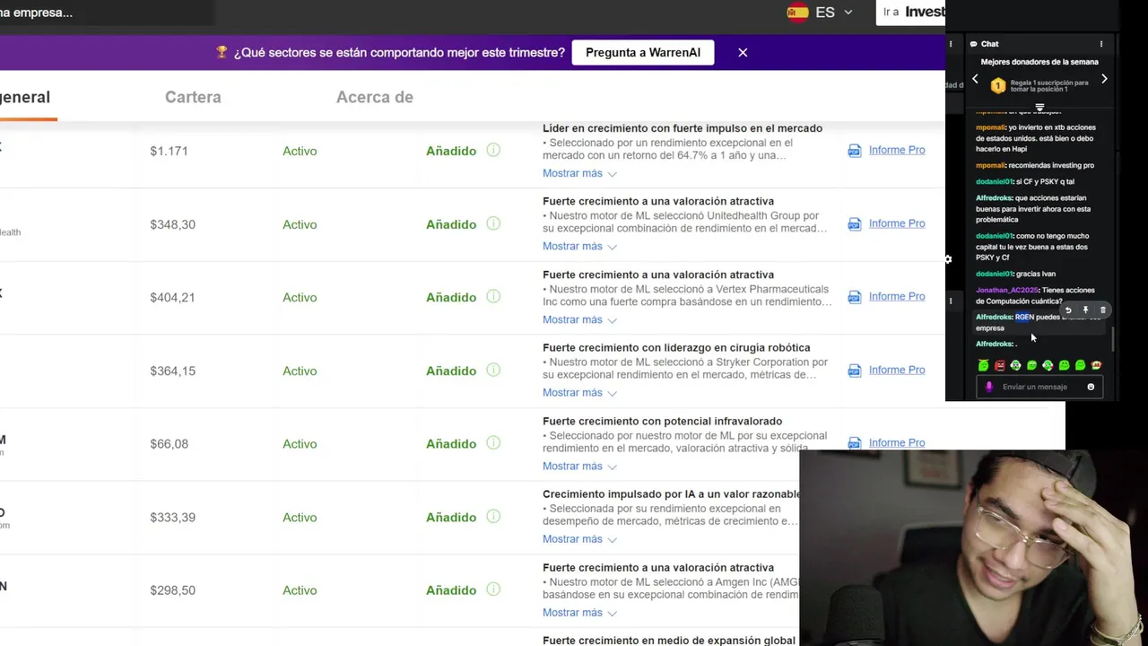Select the red emote in the chat row

coord(1000,365)
